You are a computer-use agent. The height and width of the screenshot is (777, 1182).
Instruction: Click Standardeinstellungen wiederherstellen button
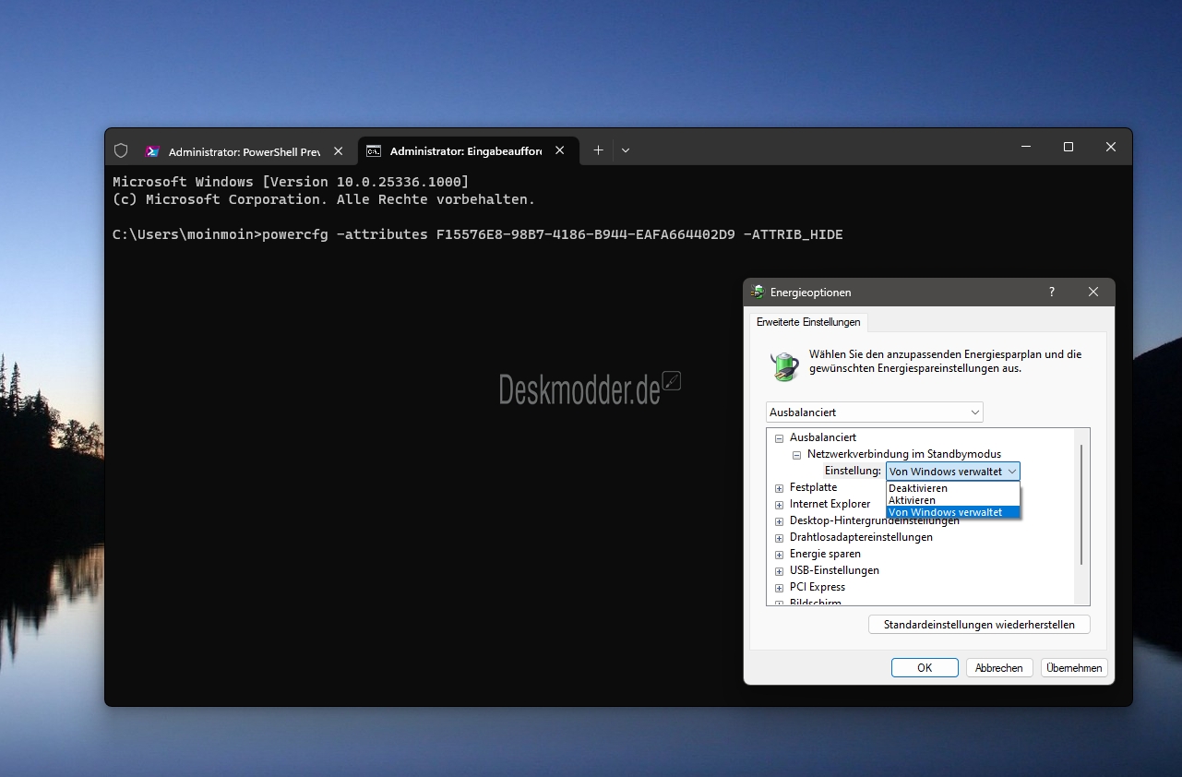coord(979,625)
